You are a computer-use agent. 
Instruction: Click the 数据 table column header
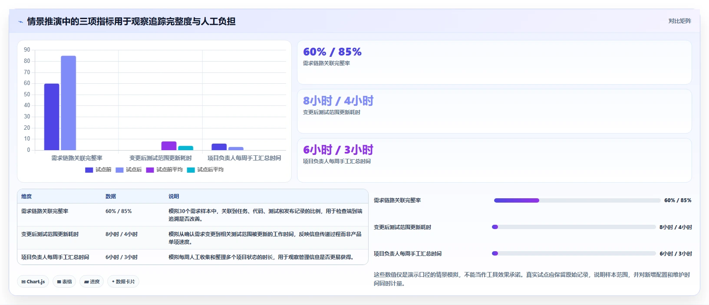[x=111, y=197]
